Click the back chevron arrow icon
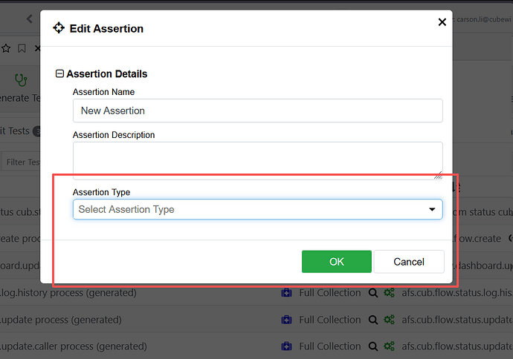Viewport: 513px width, 359px height. 30,19
